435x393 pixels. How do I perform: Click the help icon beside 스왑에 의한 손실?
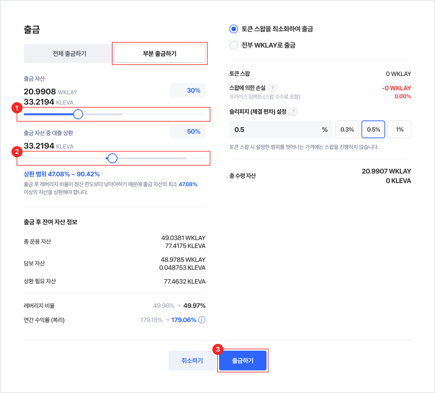click(272, 88)
